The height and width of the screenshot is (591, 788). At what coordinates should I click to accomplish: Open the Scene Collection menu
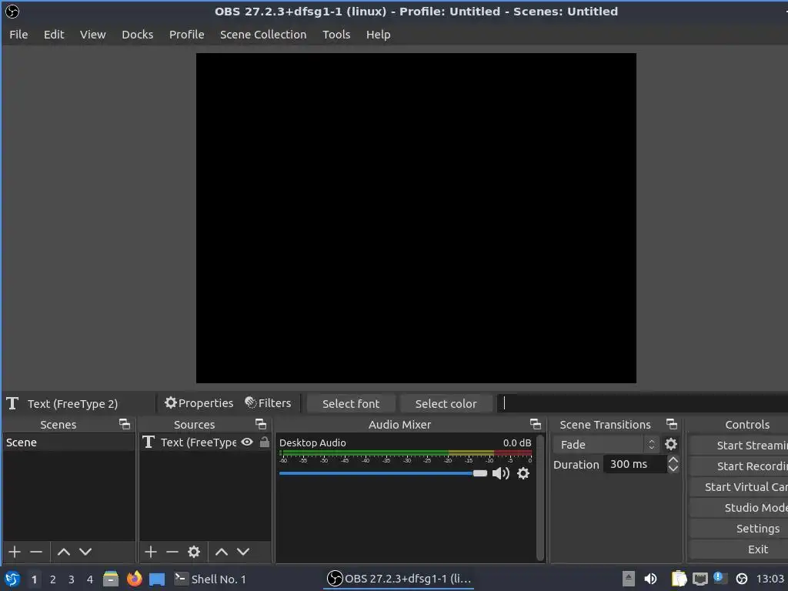263,35
